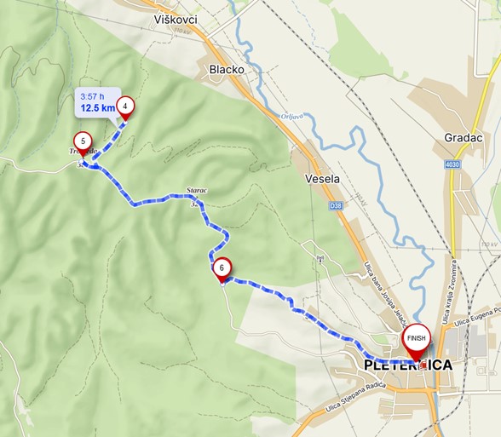This screenshot has height=437, width=501.
Task: Click the red building icon in Pleternica
Action: pyautogui.click(x=423, y=365)
